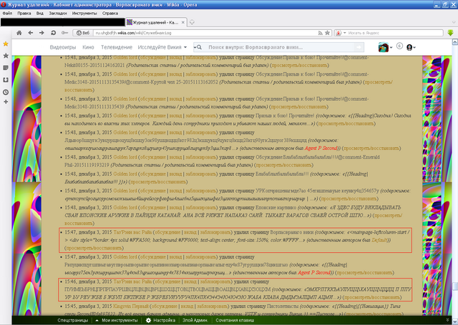Click the Opera logo in title bar
The width and height of the screenshot is (458, 325).
3,5
